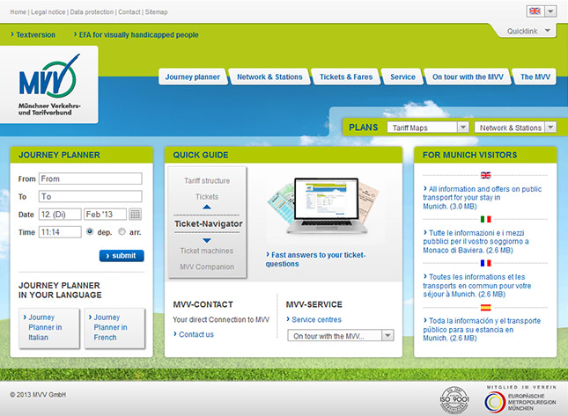This screenshot has width=568, height=416.
Task: Open the Data protection link
Action: (92, 12)
